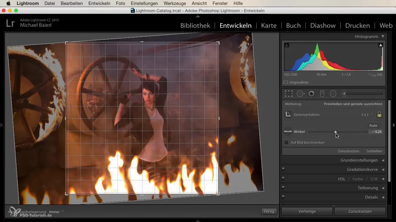Check the Originalfoto checkbox
This screenshot has height=222, width=396.
(x=286, y=82)
